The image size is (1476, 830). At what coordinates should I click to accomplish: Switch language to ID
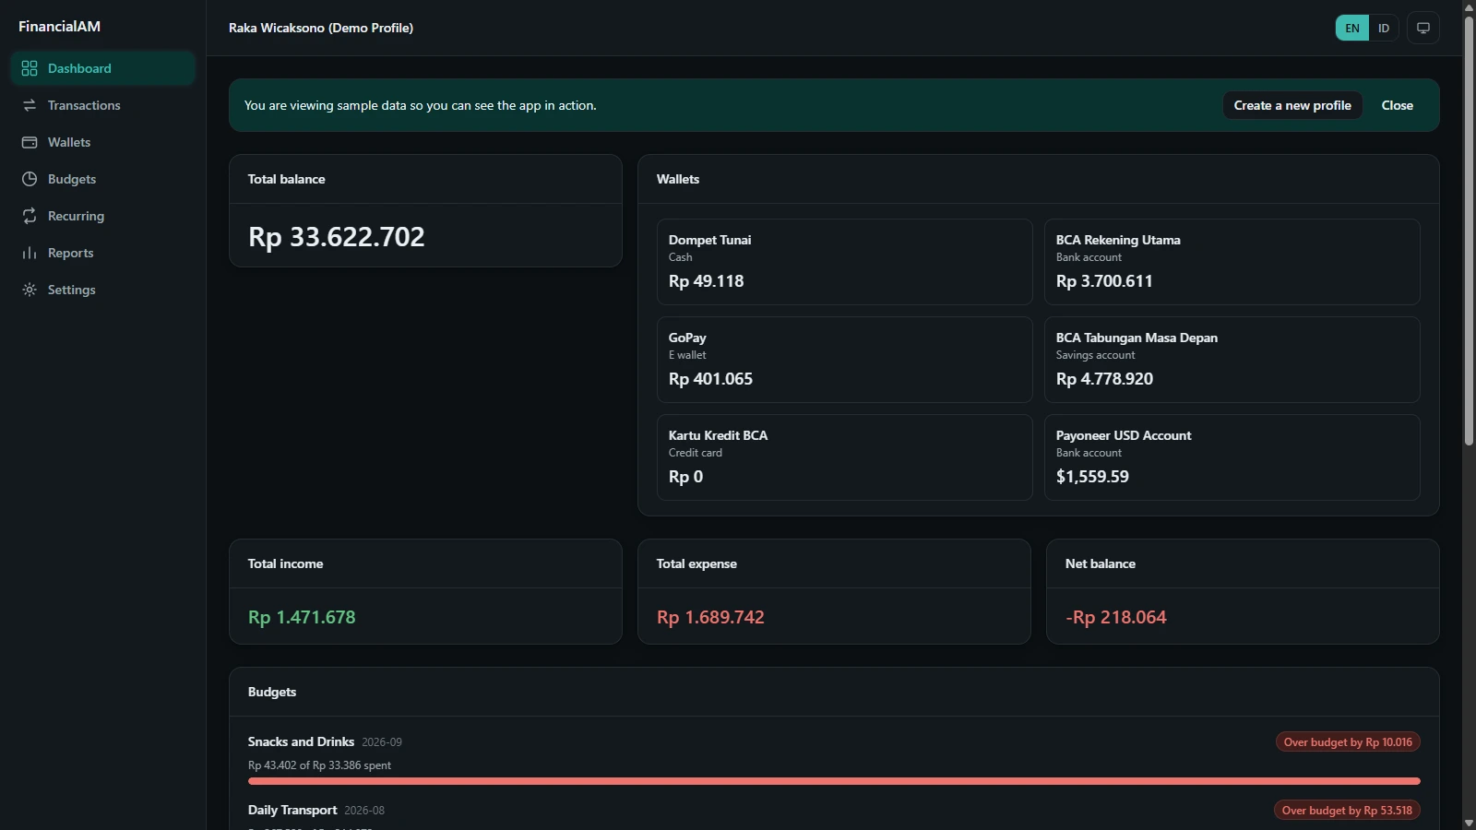coord(1384,28)
